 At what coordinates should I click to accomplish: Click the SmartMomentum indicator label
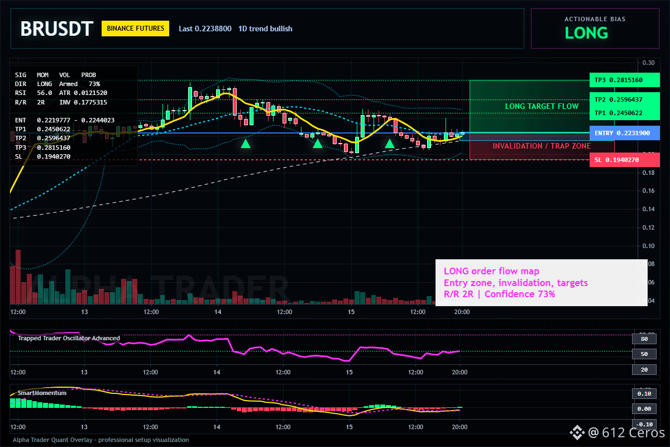42,393
